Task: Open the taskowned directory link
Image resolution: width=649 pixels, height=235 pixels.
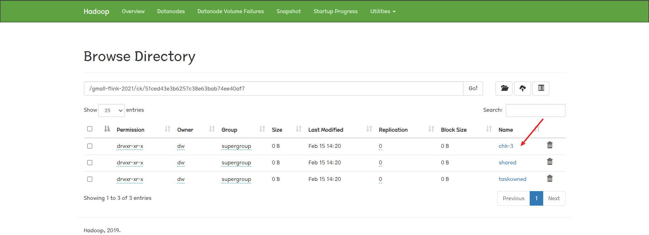Action: pos(512,179)
